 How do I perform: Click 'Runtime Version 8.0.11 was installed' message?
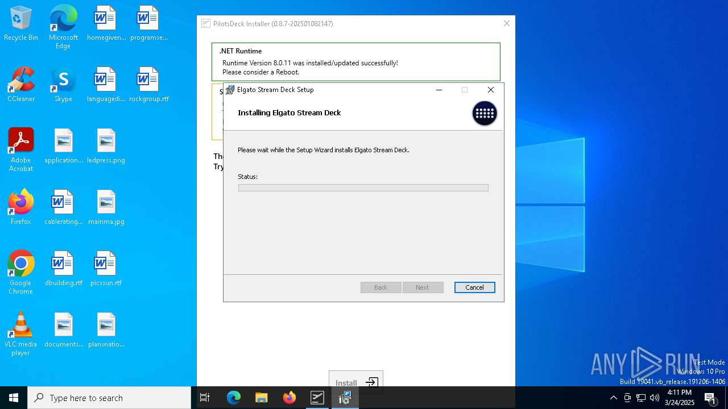[x=310, y=63]
